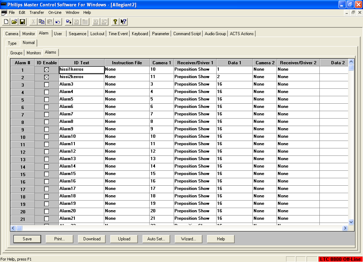Click the Help button below the table
The height and width of the screenshot is (262, 363).
[221, 239]
